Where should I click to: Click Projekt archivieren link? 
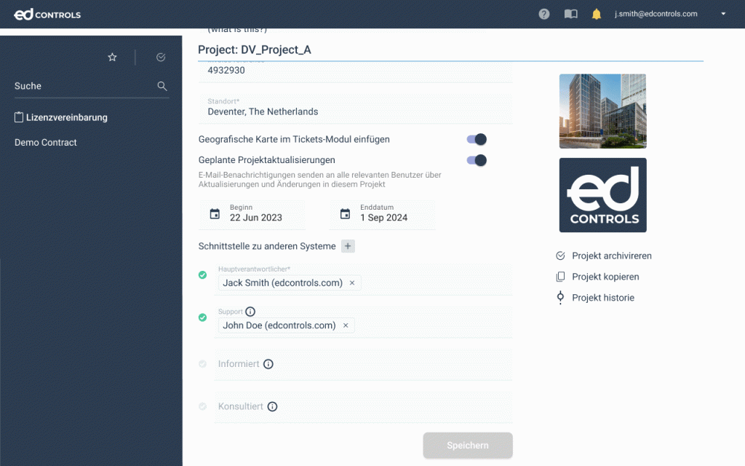coord(611,256)
